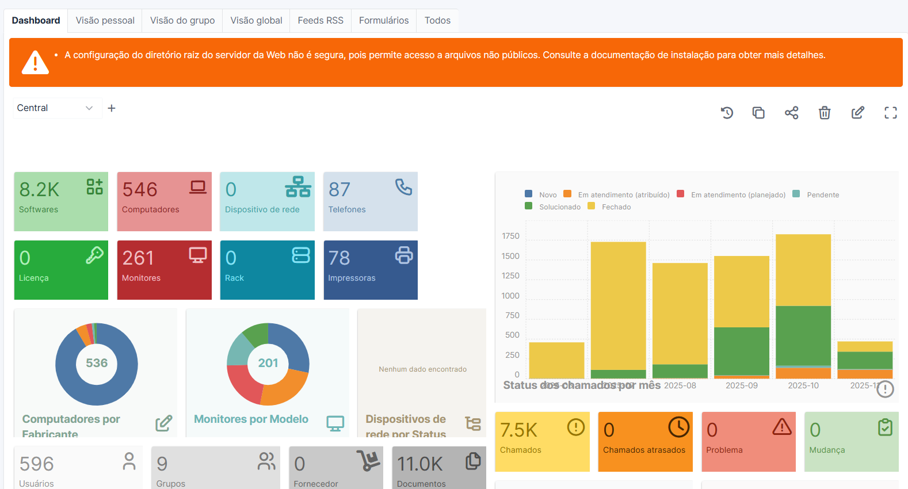
Task: Open the Central dashboard dropdown
Action: 55,108
